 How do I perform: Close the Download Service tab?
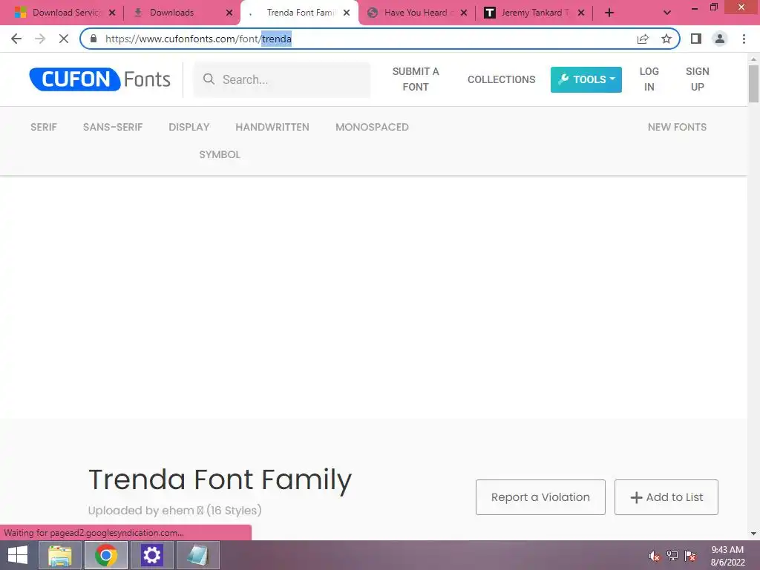point(112,13)
